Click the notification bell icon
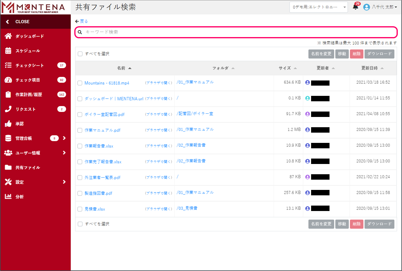 (355, 7)
